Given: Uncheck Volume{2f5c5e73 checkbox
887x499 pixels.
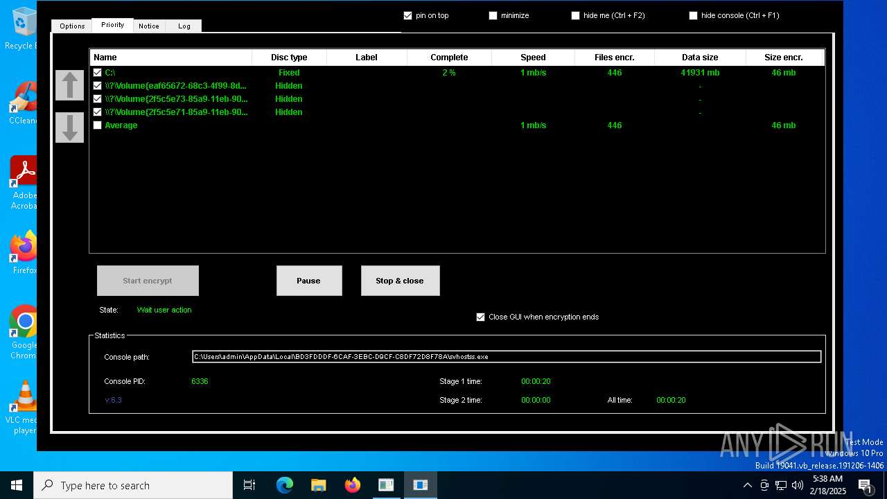Looking at the screenshot, I should (98, 98).
